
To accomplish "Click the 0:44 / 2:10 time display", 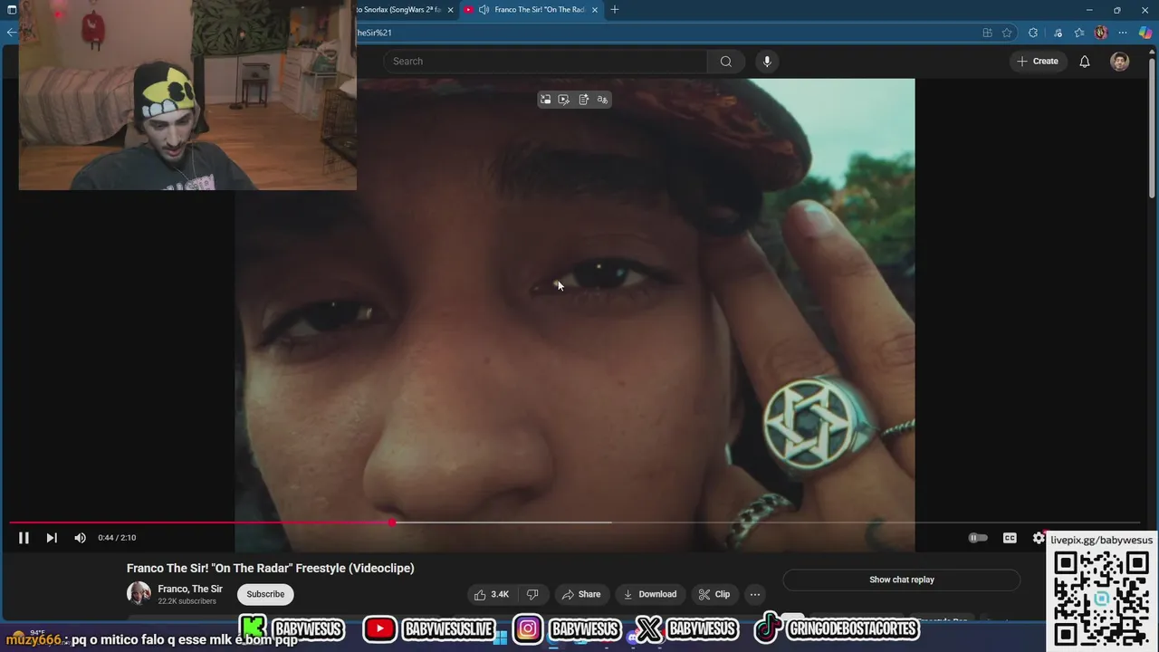I will pos(117,538).
